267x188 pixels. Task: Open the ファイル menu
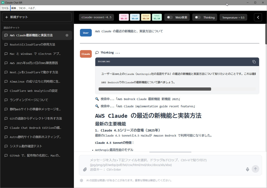(x=5, y=8)
